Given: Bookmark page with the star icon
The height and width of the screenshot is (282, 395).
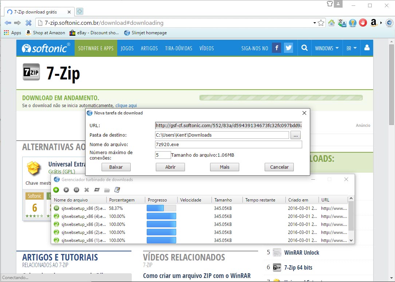Looking at the screenshot, I should (321, 23).
